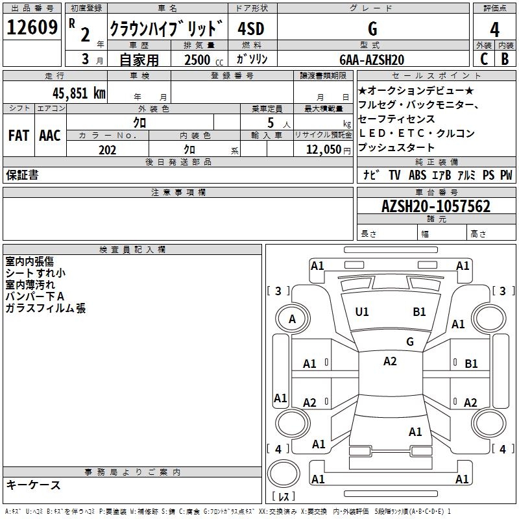Click the air conditioner value AAC
519x519 pixels.
pos(50,136)
